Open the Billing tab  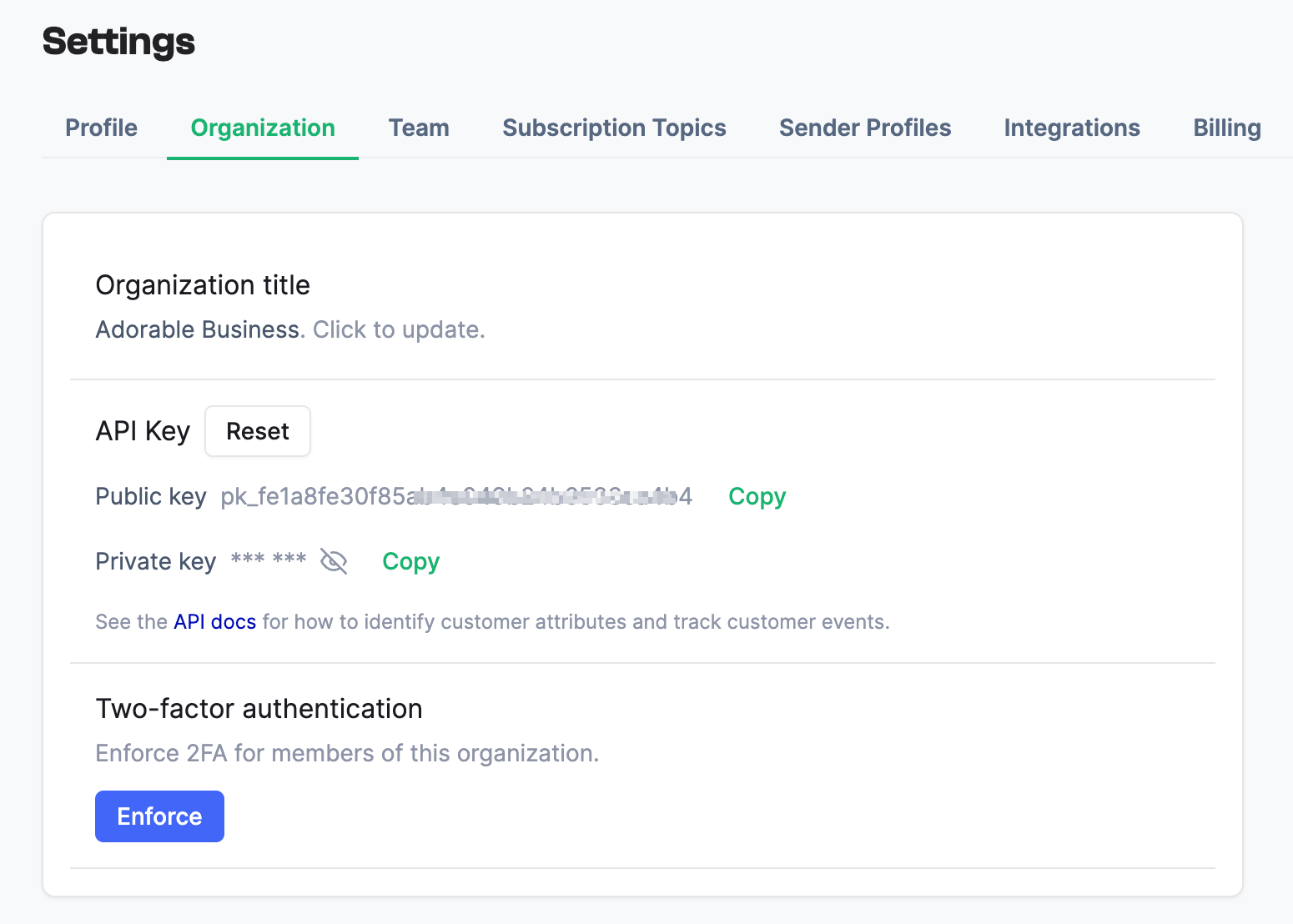pyautogui.click(x=1226, y=128)
